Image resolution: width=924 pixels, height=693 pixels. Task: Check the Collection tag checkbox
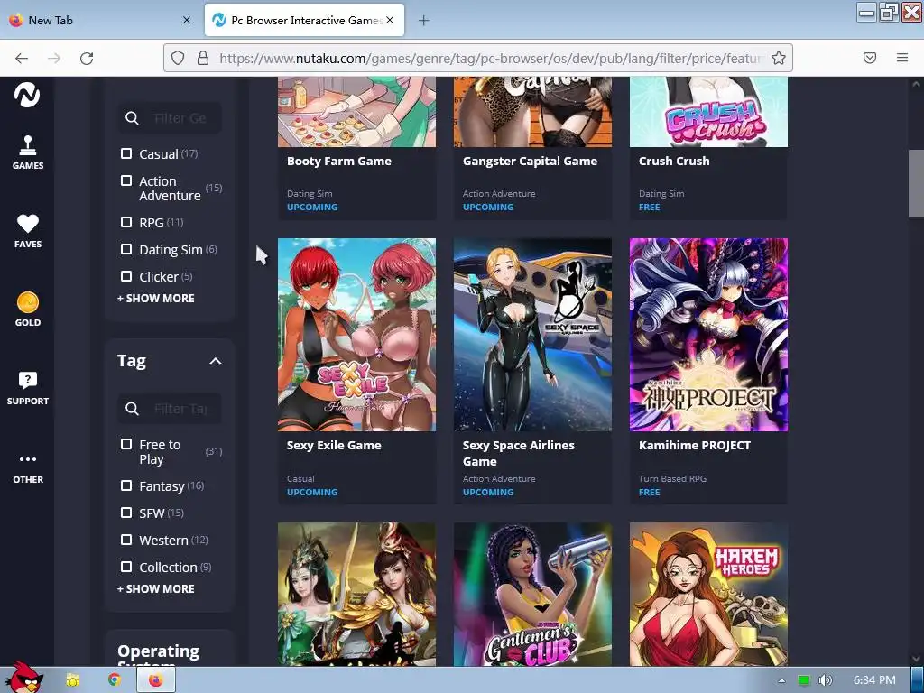[x=126, y=567]
